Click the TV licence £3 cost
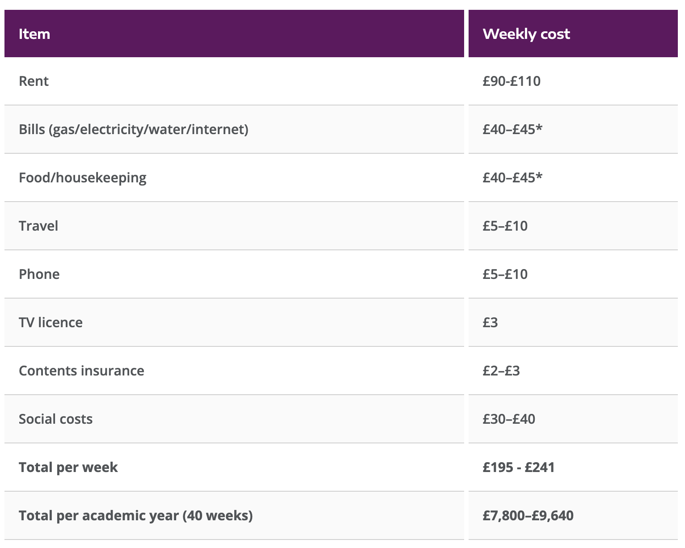Screen dimensions: 685x548 click(490, 322)
